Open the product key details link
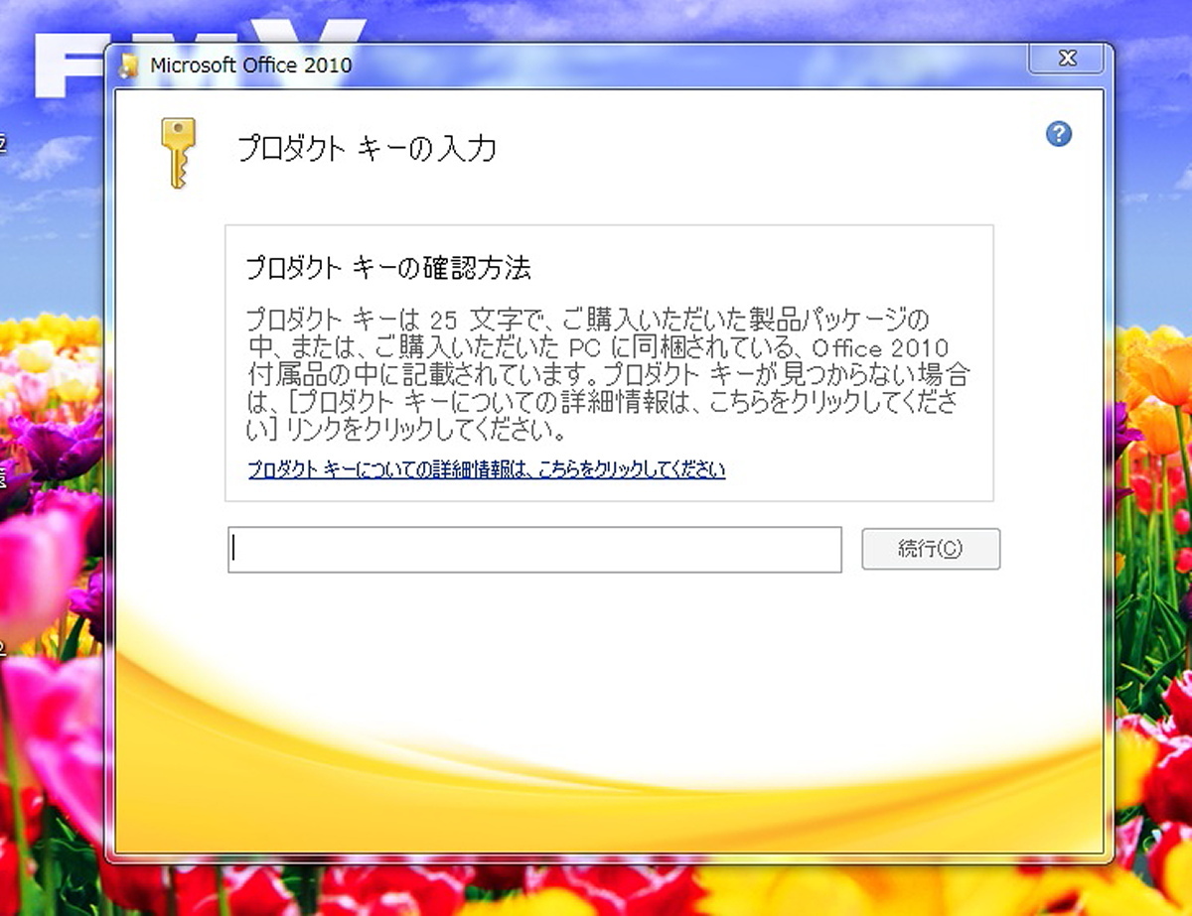This screenshot has height=916, width=1192. (485, 468)
